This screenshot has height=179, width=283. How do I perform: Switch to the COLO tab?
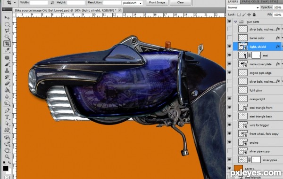pyautogui.click(x=255, y=1)
